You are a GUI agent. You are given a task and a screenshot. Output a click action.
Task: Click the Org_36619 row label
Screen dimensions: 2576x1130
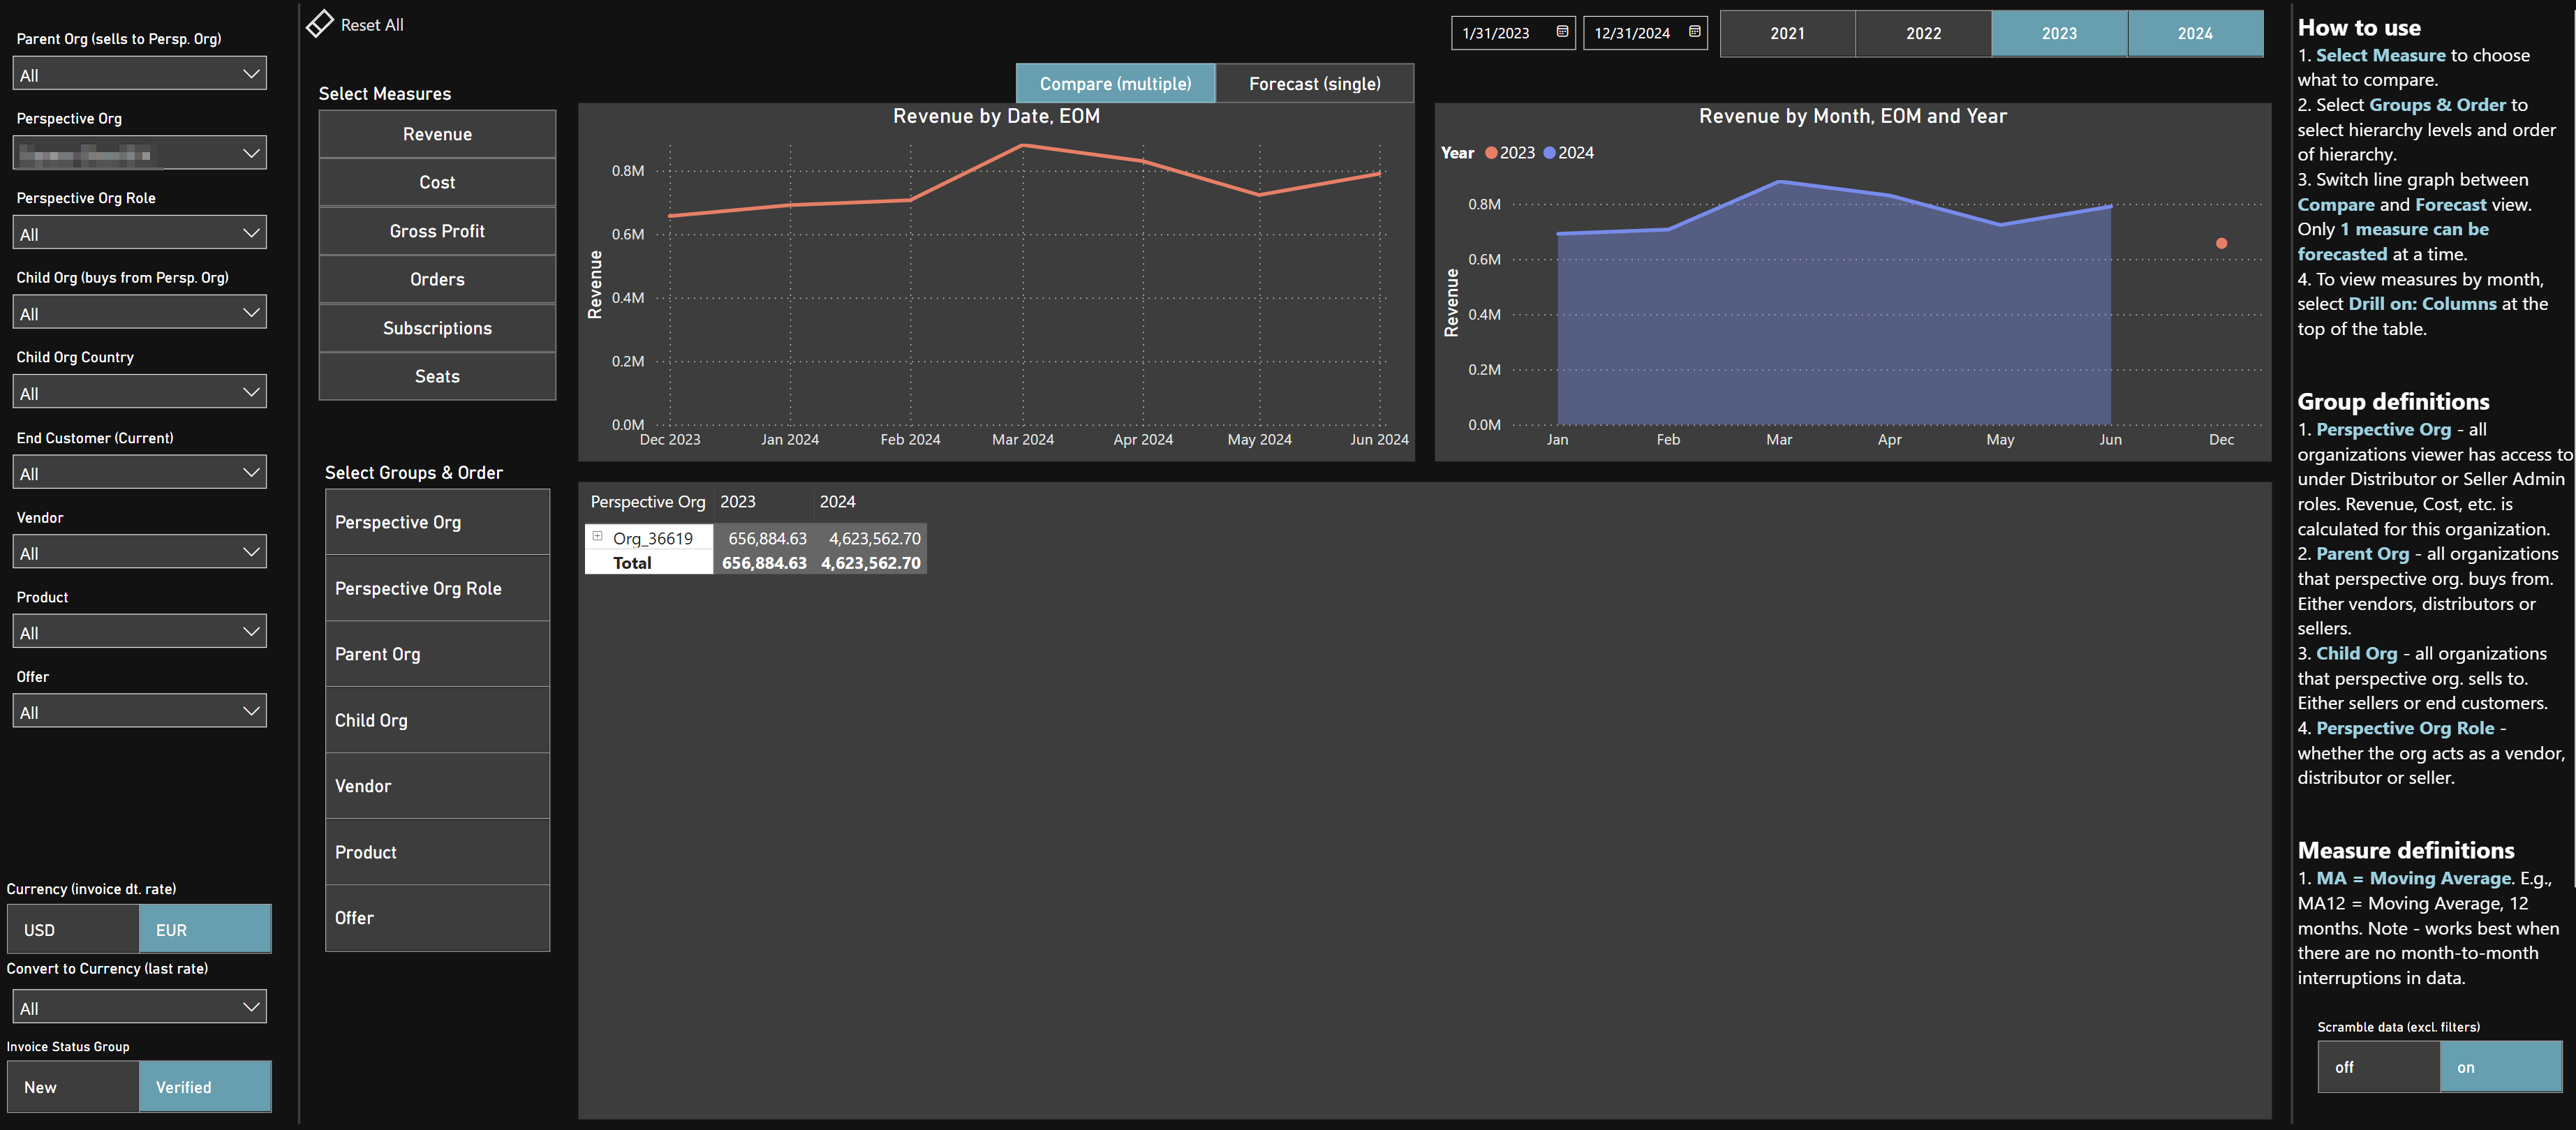point(653,538)
